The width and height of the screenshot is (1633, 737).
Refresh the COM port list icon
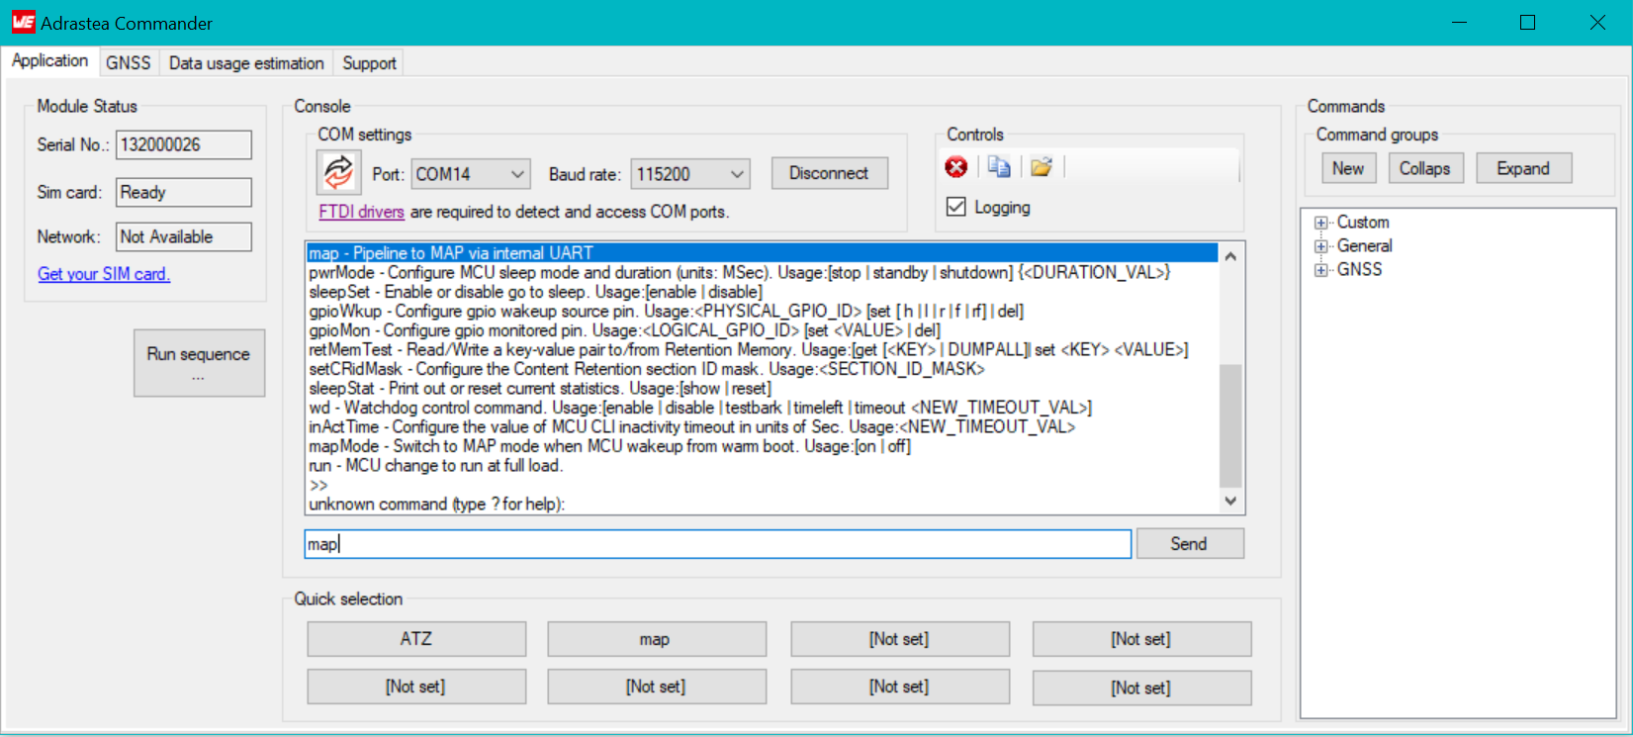pyautogui.click(x=338, y=173)
